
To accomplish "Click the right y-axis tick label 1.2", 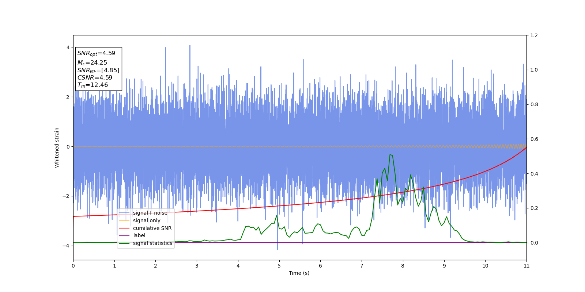I will coord(534,35).
